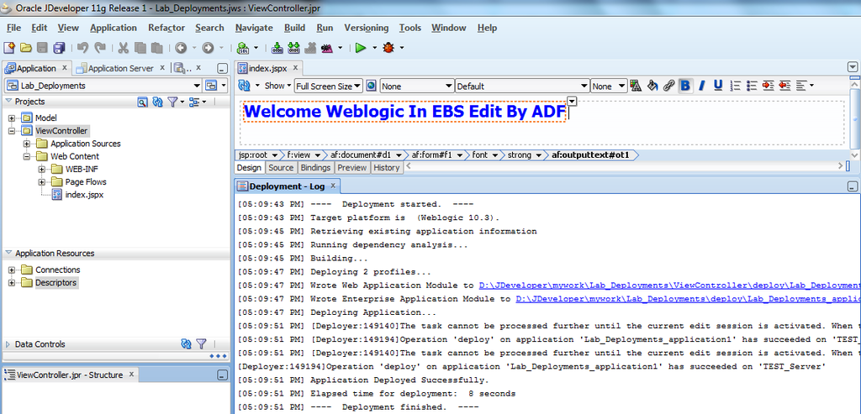Click the Make (single arrow) build icon

[277, 48]
